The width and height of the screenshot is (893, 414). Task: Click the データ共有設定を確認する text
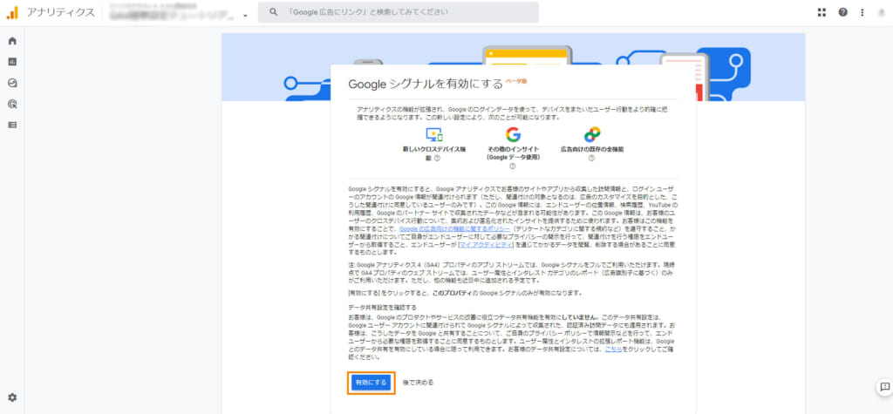382,308
